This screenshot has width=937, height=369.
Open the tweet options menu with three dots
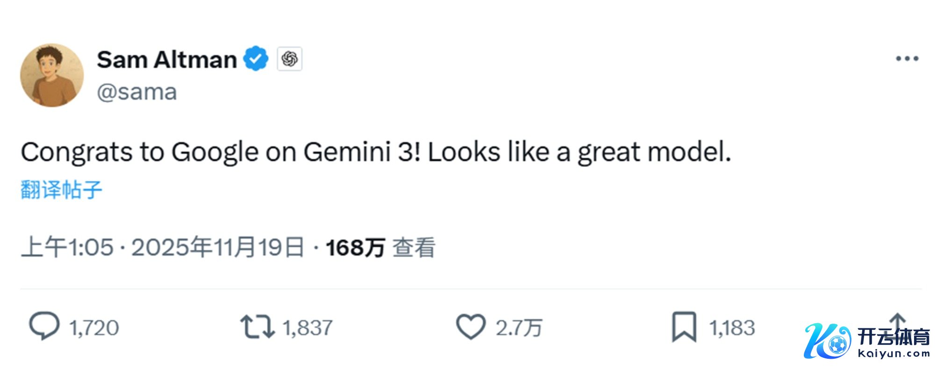[x=908, y=57]
